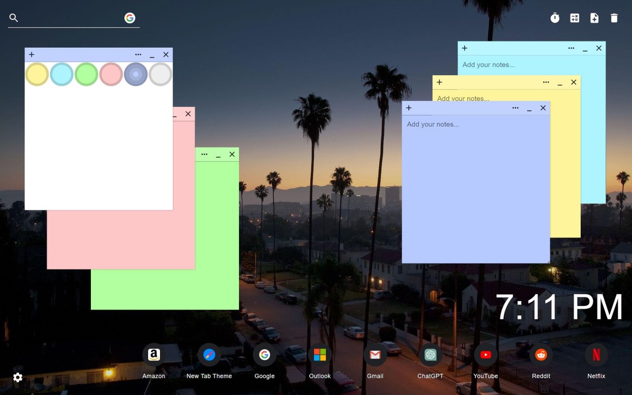
Task: Click the 7:11 PM clock
Action: (x=559, y=307)
